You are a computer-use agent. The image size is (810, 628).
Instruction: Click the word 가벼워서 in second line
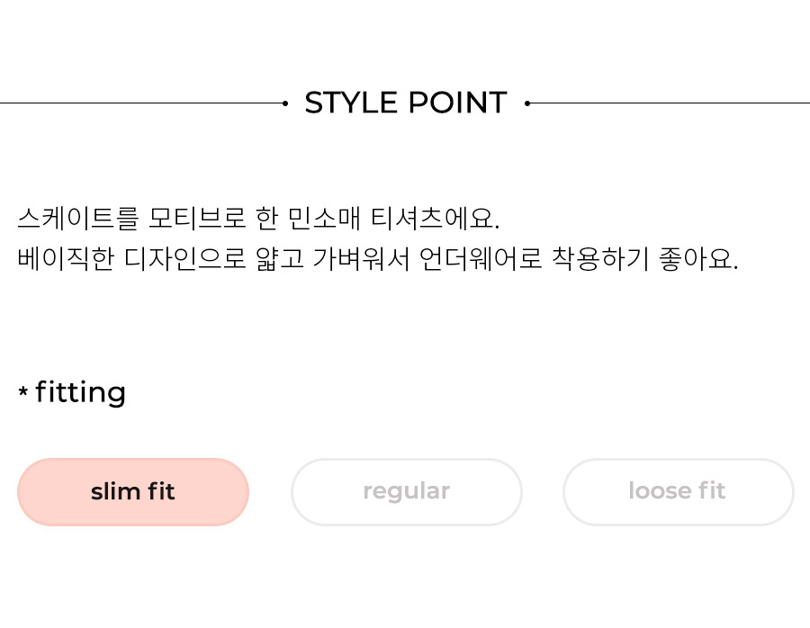click(x=361, y=259)
